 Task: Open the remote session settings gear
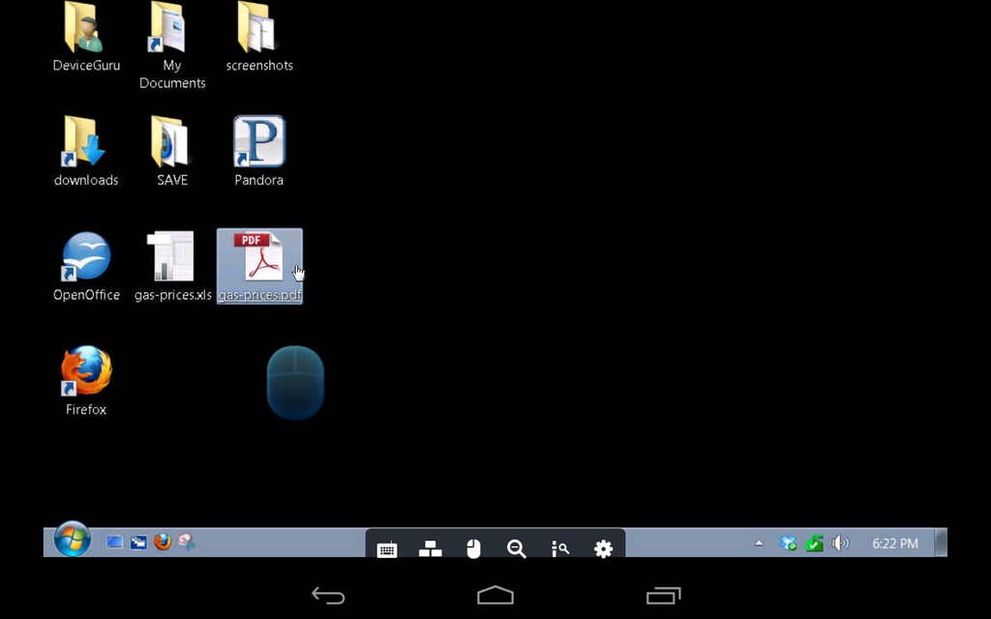pos(604,549)
